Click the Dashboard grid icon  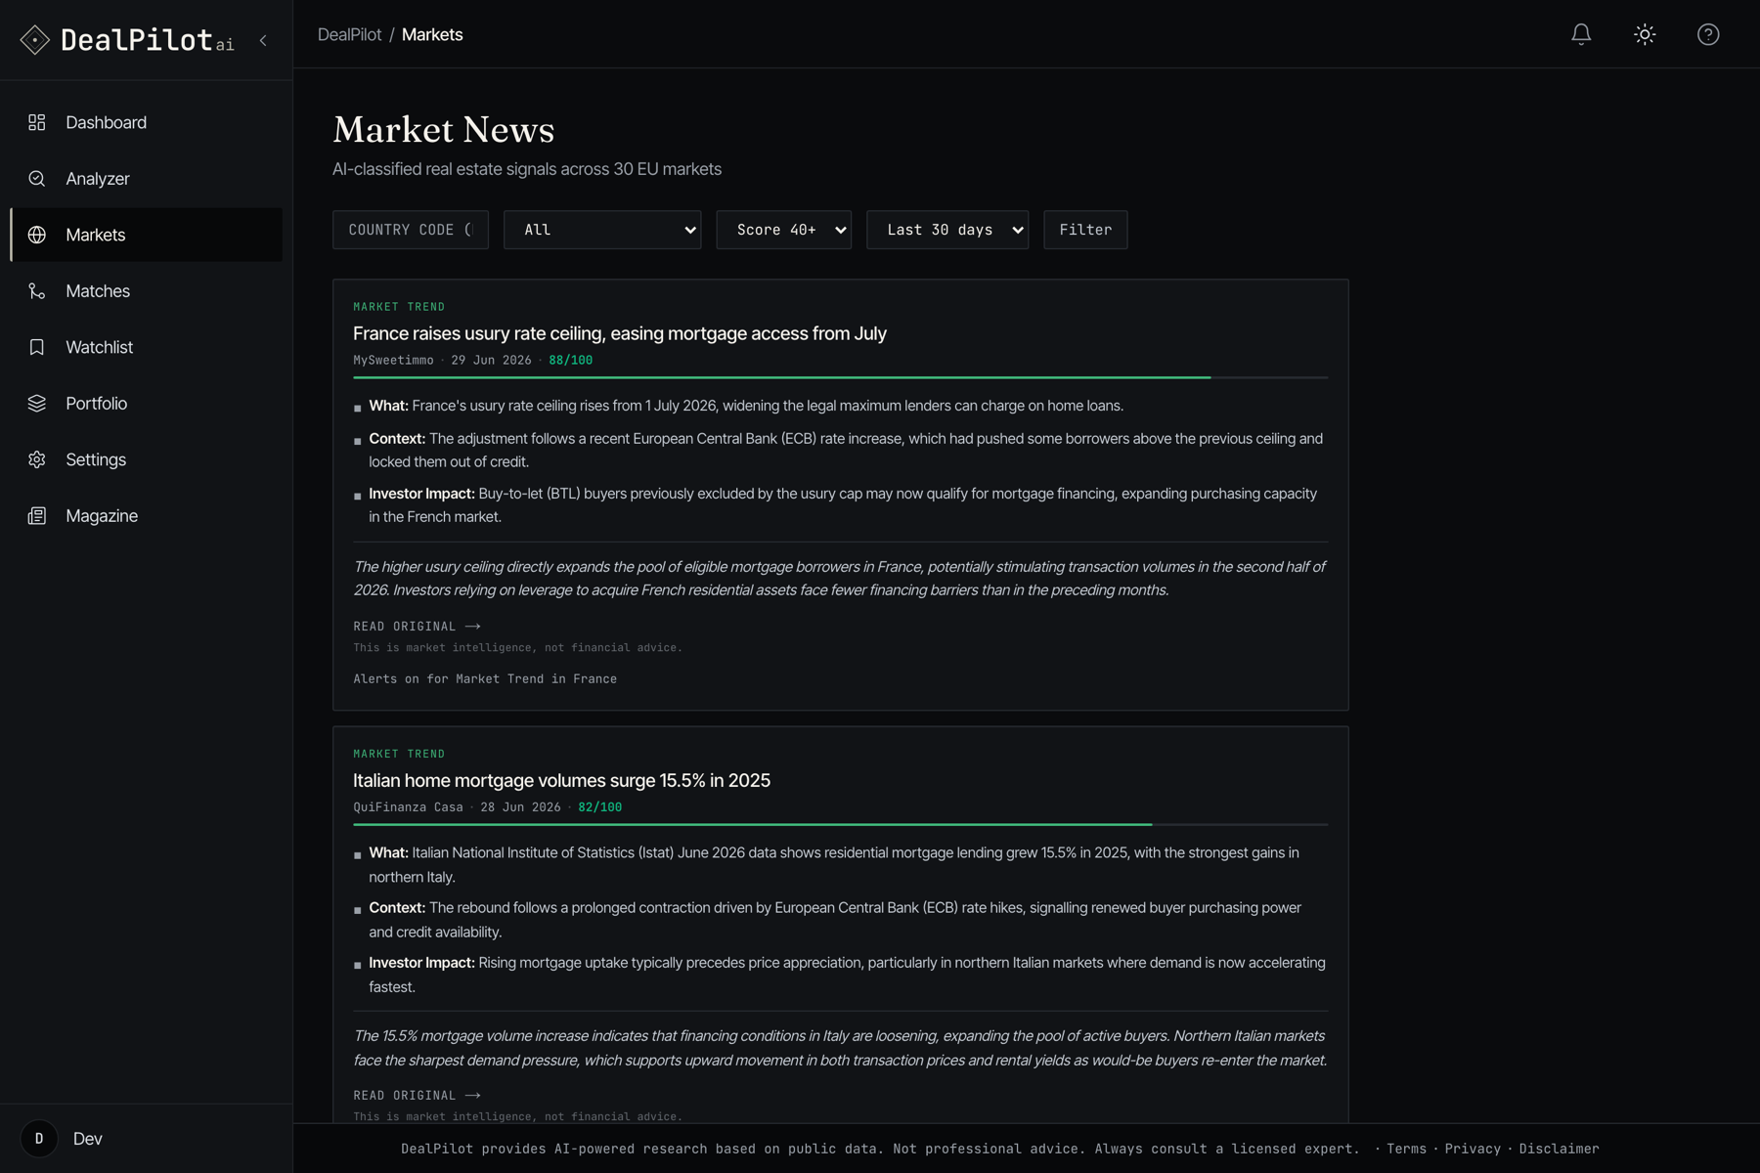click(x=37, y=122)
